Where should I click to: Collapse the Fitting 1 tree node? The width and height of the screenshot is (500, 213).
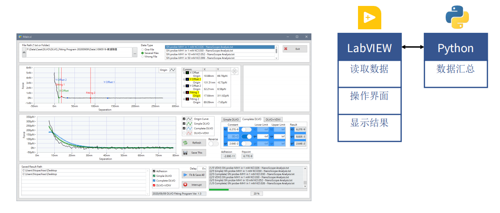click(x=184, y=92)
